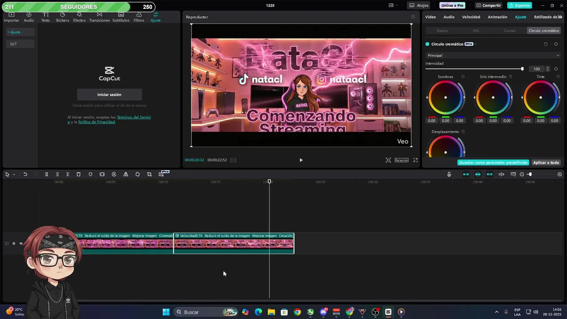Viewport: 567px width, 319px height.
Task: Switch to the Velocidad inspector tab
Action: 471,17
